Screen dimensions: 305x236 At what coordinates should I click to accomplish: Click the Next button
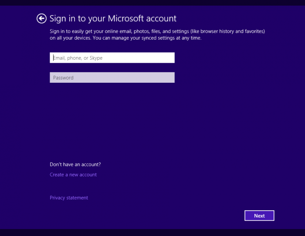tap(259, 216)
